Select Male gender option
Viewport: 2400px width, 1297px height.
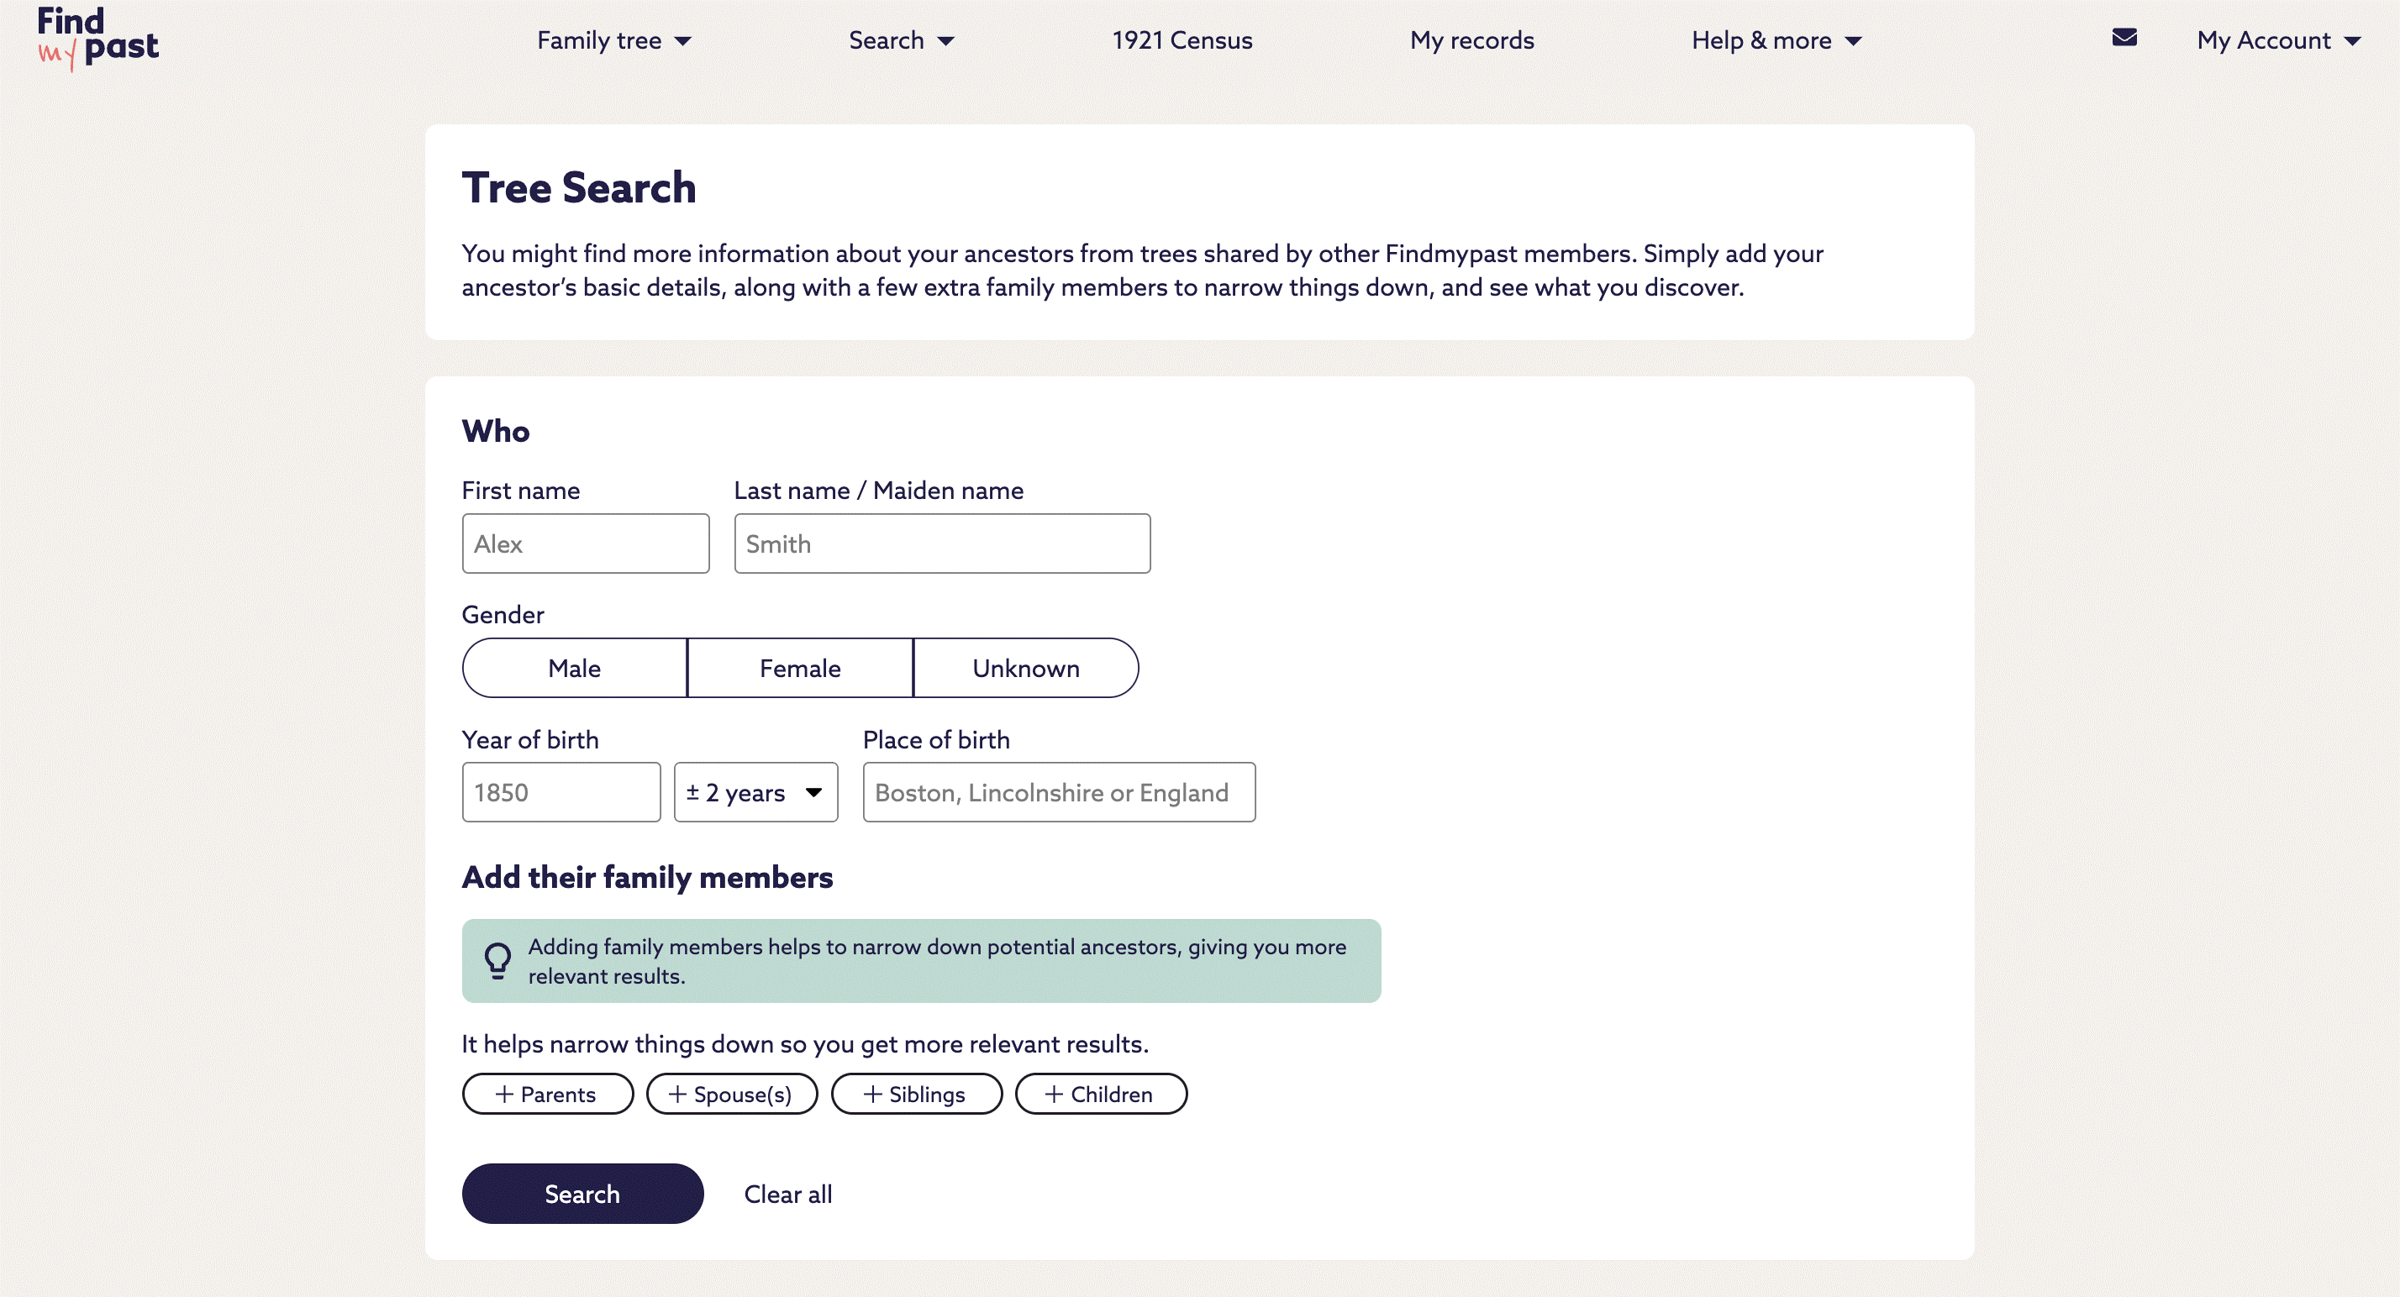pyautogui.click(x=575, y=669)
